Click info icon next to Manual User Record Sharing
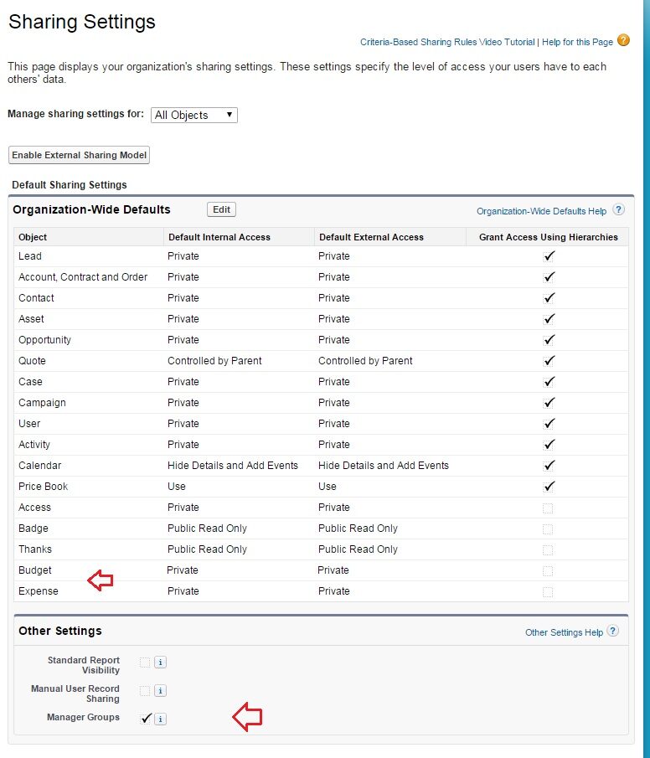Viewport: 650px width, 758px height. coord(161,691)
